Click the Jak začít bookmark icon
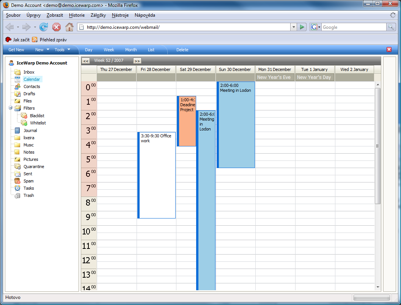The width and height of the screenshot is (401, 305). coord(8,39)
